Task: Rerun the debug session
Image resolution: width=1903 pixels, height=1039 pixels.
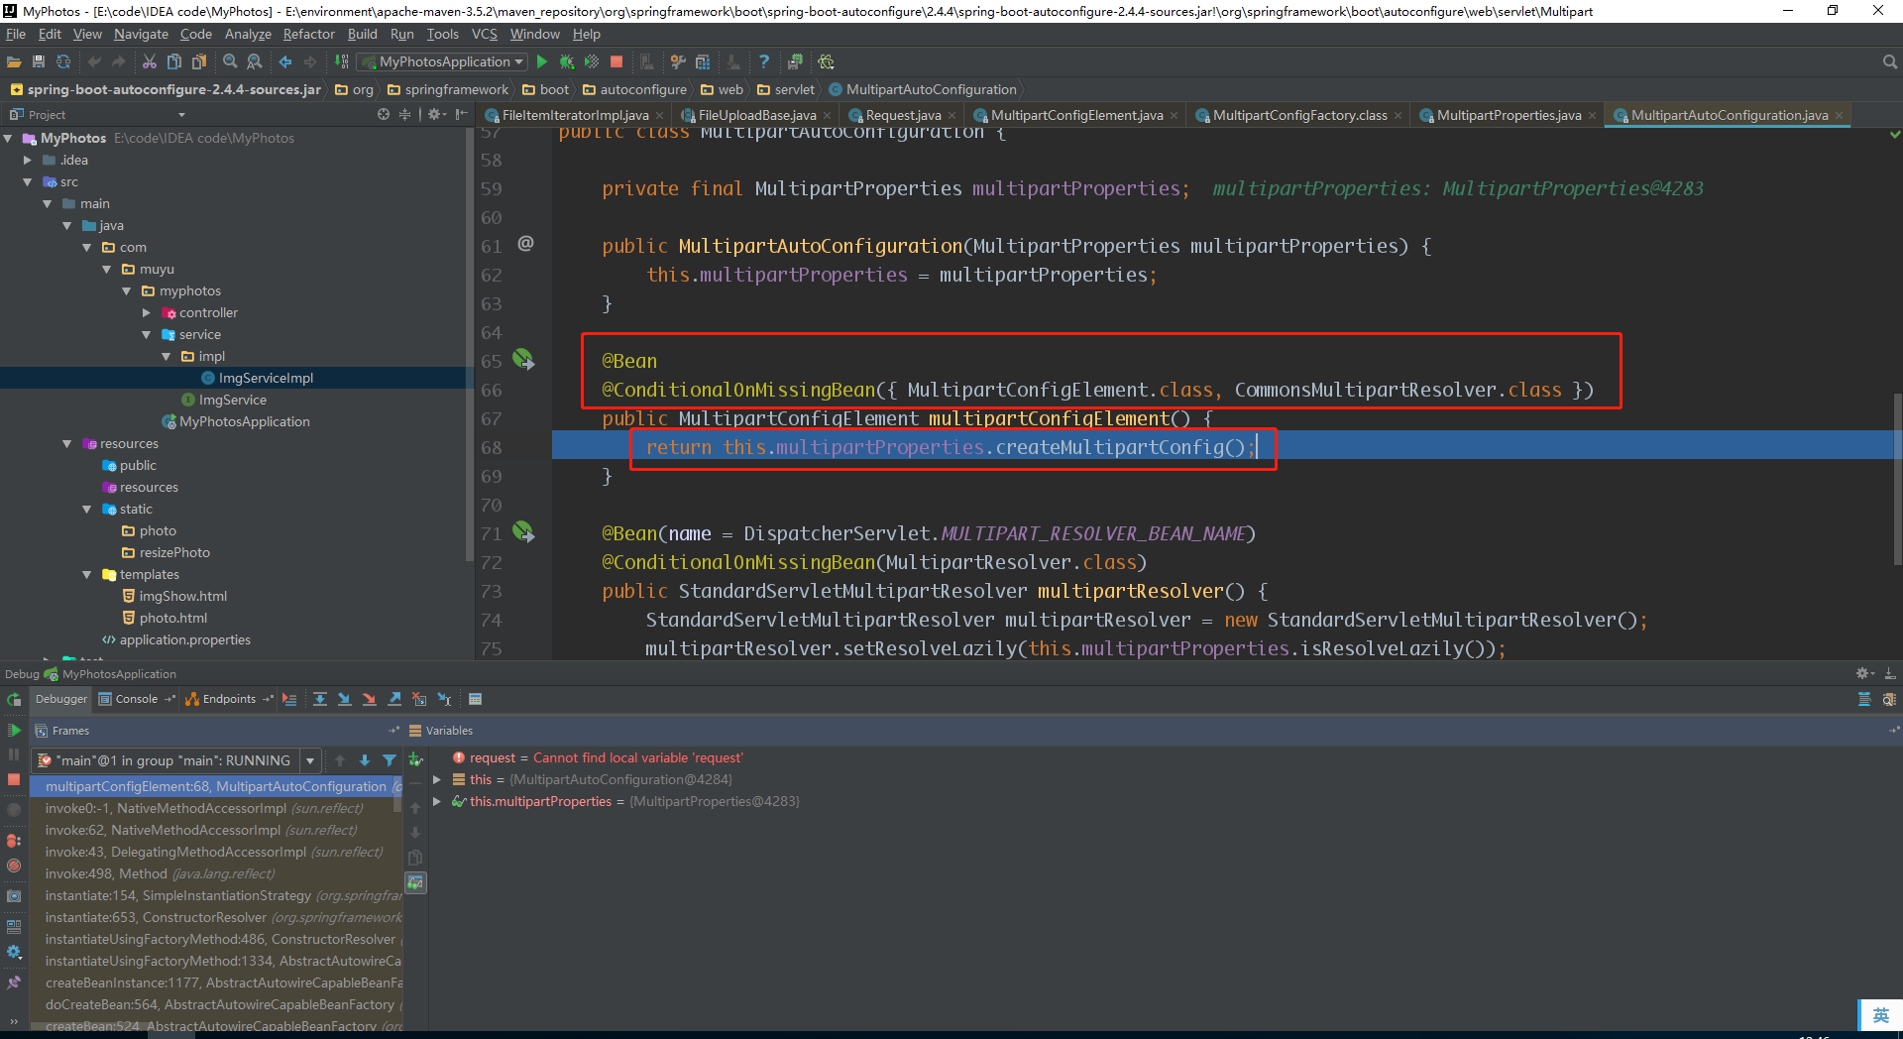Action: click(14, 699)
